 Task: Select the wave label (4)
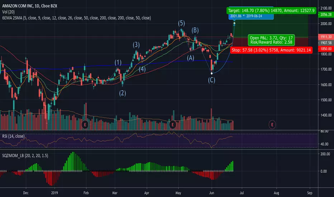142,69
